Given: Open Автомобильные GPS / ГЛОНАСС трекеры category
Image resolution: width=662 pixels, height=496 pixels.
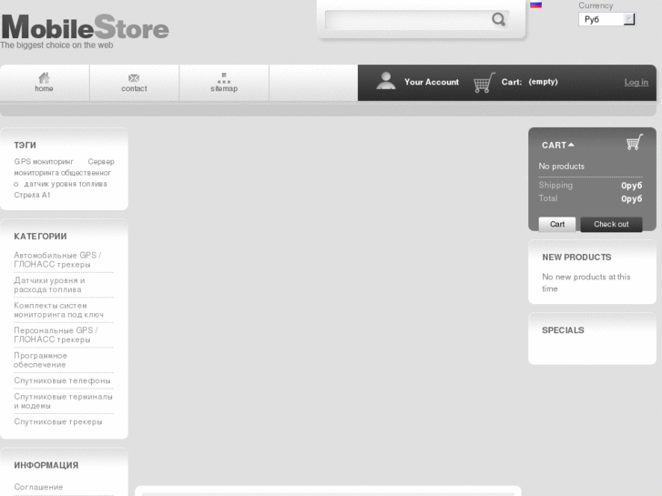Looking at the screenshot, I should (x=57, y=259).
